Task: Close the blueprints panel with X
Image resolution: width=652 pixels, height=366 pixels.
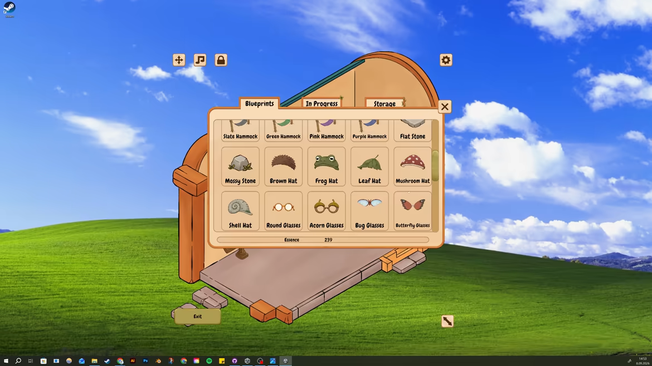Action: tap(445, 107)
